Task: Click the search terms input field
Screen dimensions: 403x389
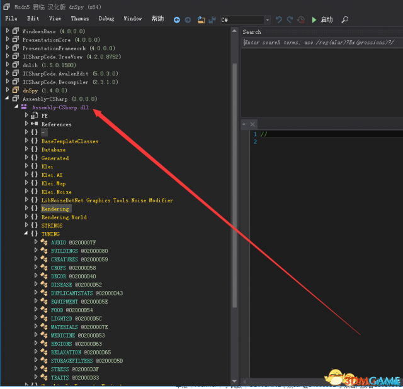Action: [x=322, y=43]
